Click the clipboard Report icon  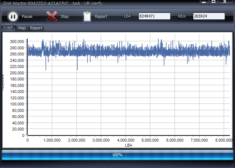[x=87, y=16]
